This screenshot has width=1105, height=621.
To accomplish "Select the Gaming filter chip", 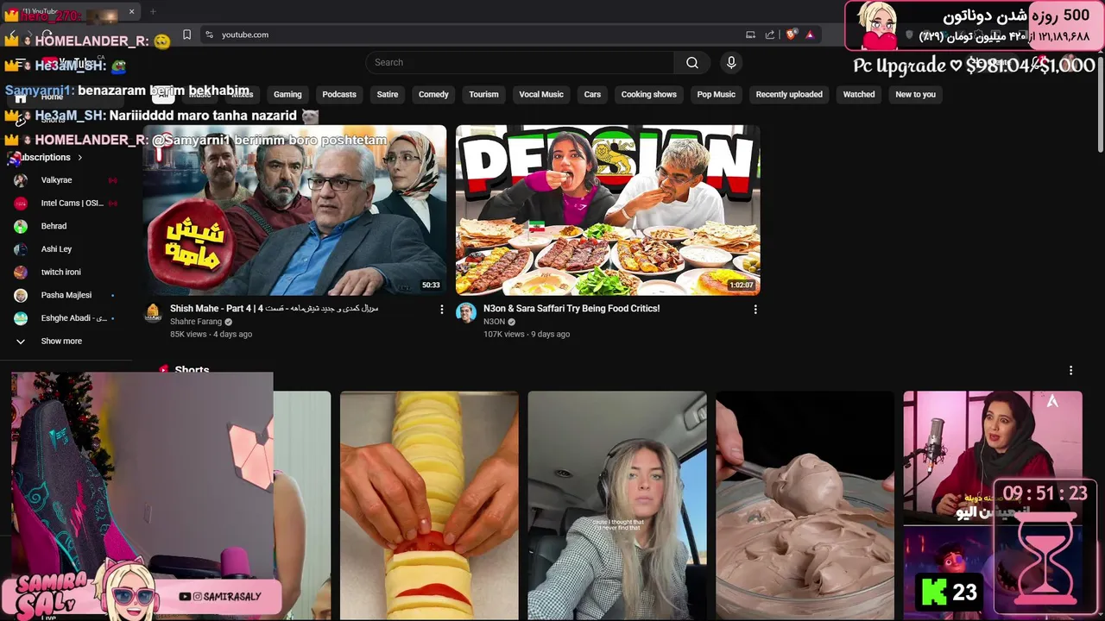I will (287, 94).
